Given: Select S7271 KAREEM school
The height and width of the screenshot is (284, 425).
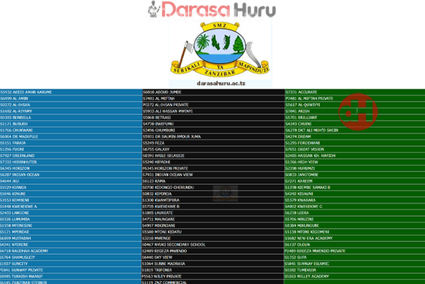Looking at the screenshot, I should [x=299, y=181].
